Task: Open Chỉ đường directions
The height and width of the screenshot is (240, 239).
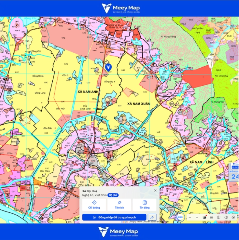Action: [94, 205]
